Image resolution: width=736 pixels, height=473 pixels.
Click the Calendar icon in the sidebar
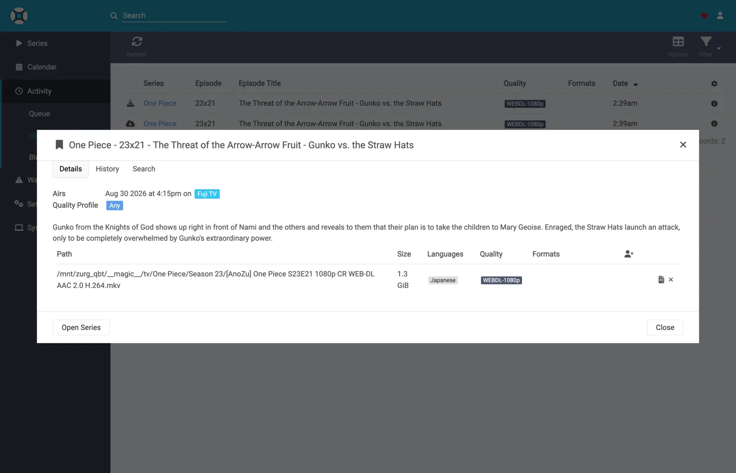click(19, 67)
